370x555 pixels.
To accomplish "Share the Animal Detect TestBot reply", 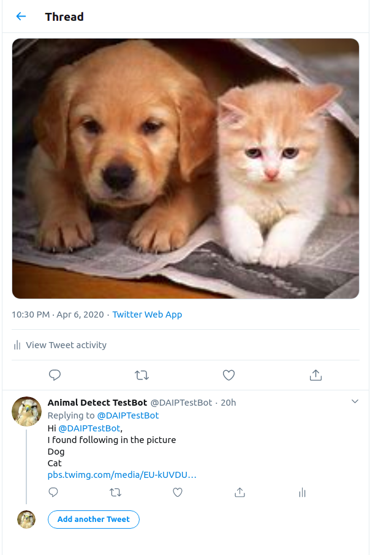I will tap(240, 493).
